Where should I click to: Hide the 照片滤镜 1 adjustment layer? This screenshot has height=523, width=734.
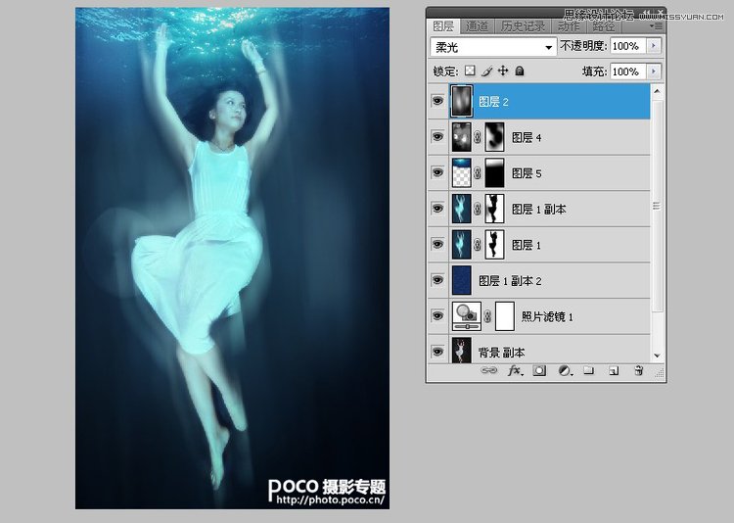(x=437, y=315)
